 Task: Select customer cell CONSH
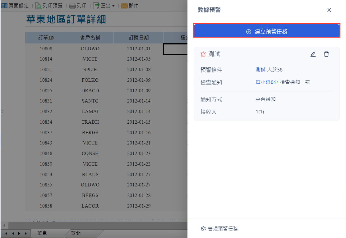(90, 153)
